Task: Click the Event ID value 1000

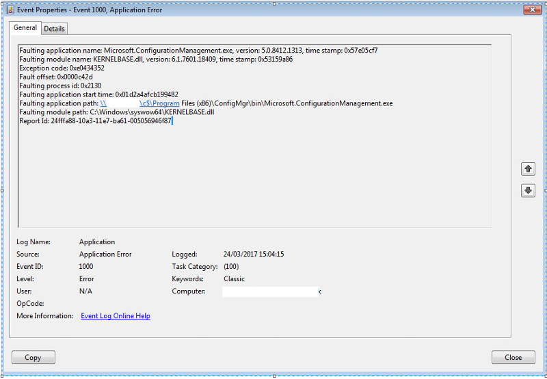Action: coord(86,267)
